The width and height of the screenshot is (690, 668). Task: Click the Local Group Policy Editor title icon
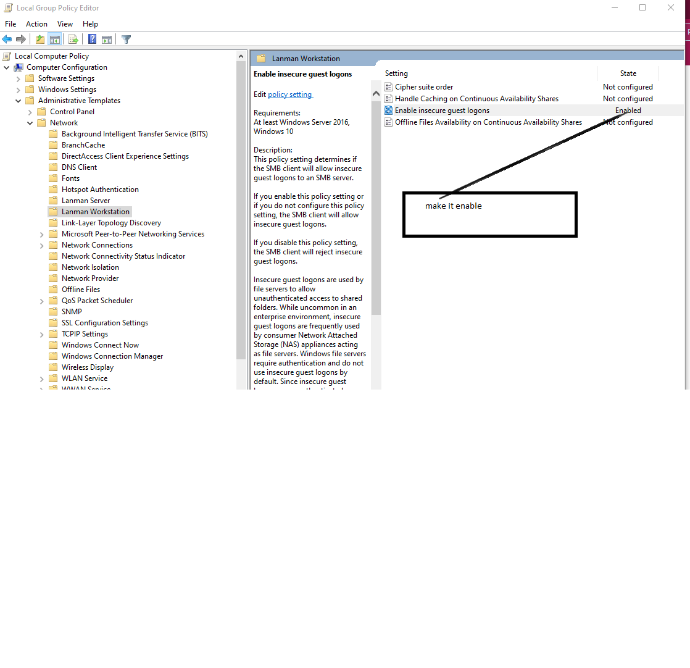[9, 8]
